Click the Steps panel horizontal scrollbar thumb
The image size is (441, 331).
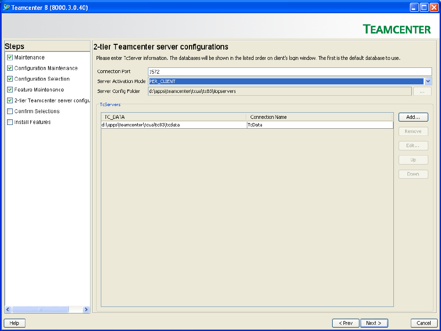pyautogui.click(x=40, y=309)
